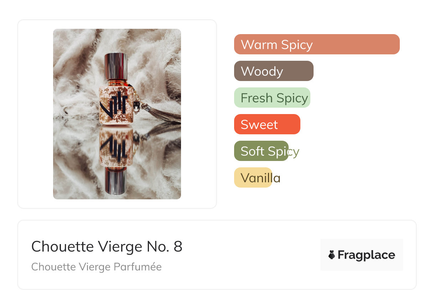
Task: Click the Vanilla accord bar
Action: [253, 178]
